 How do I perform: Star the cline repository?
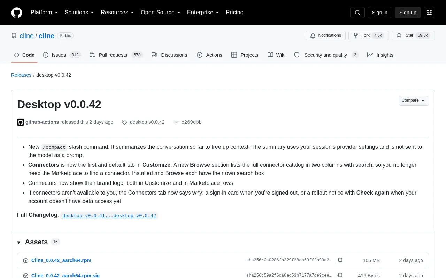[x=413, y=35]
